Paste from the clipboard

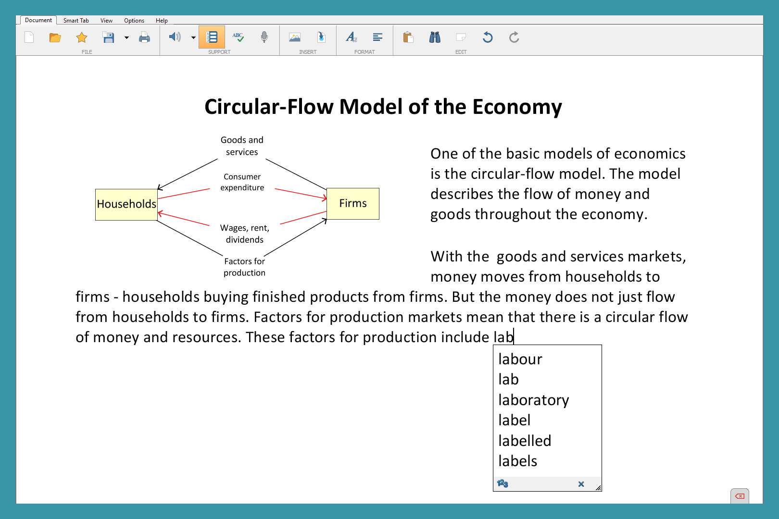408,37
